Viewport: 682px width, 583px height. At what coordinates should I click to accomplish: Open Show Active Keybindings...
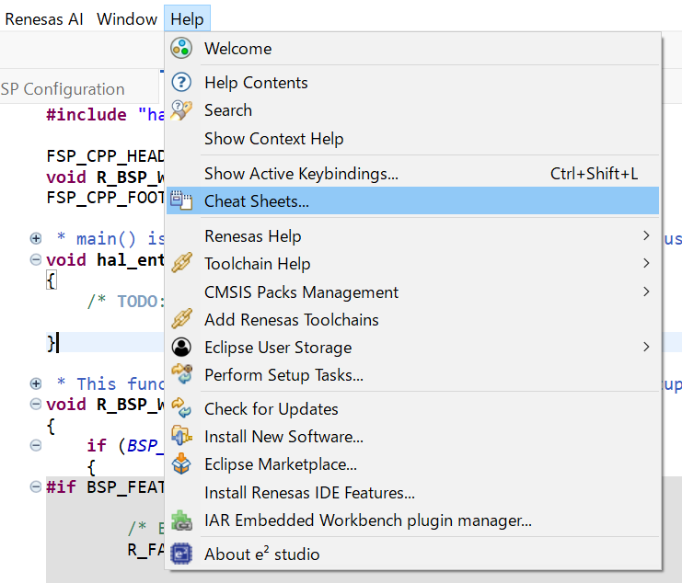pos(412,173)
